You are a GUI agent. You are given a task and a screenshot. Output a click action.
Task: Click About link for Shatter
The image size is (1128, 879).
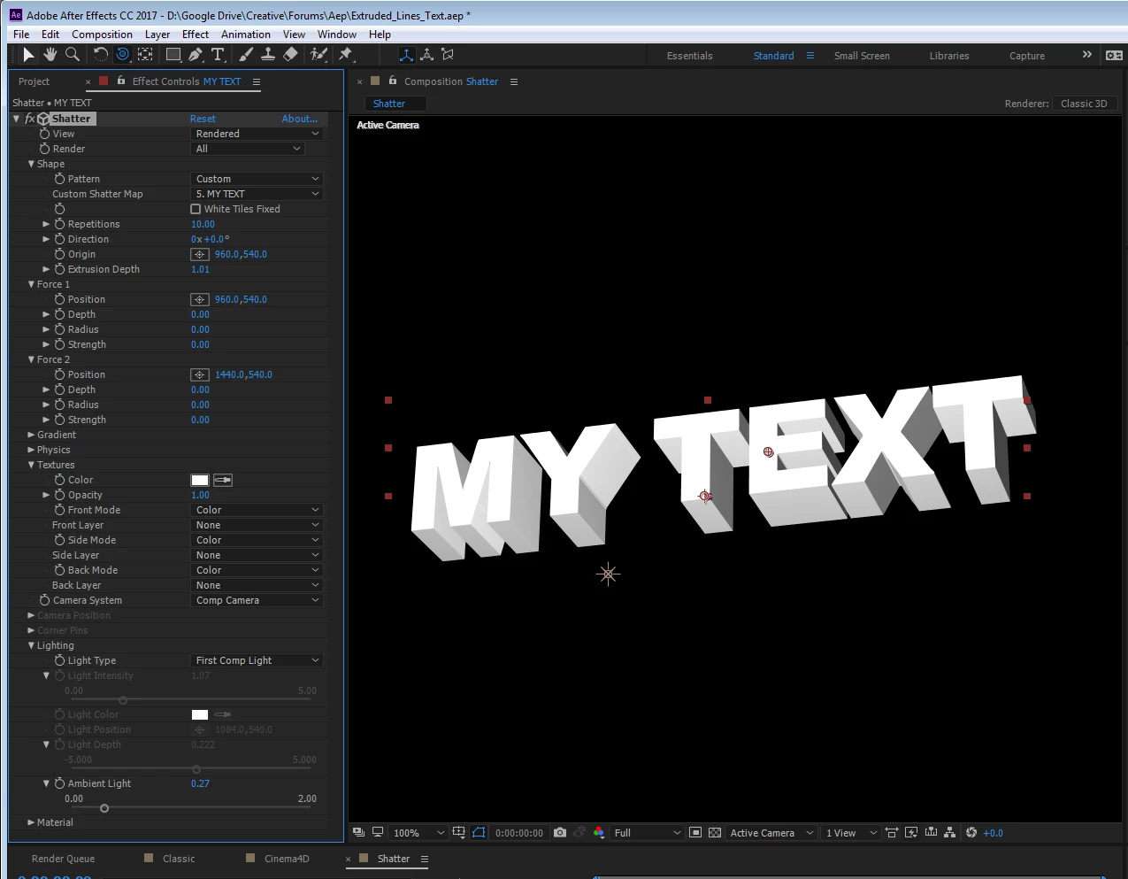(x=300, y=119)
